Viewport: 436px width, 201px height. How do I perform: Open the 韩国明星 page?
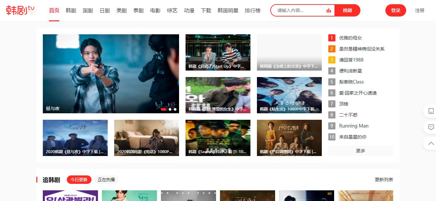[x=228, y=10]
